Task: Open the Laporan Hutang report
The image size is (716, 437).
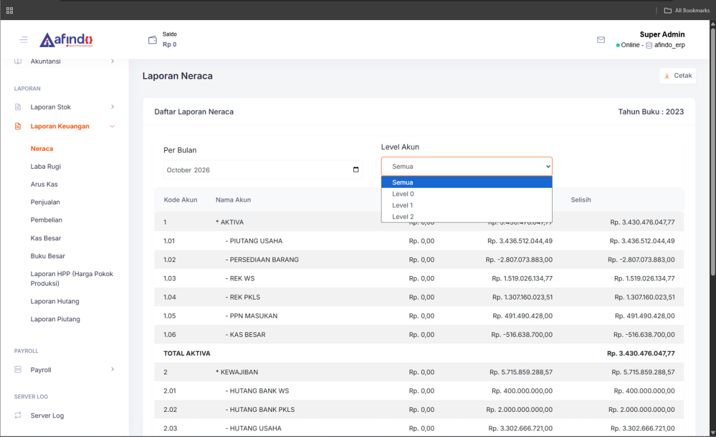Action: coord(55,301)
